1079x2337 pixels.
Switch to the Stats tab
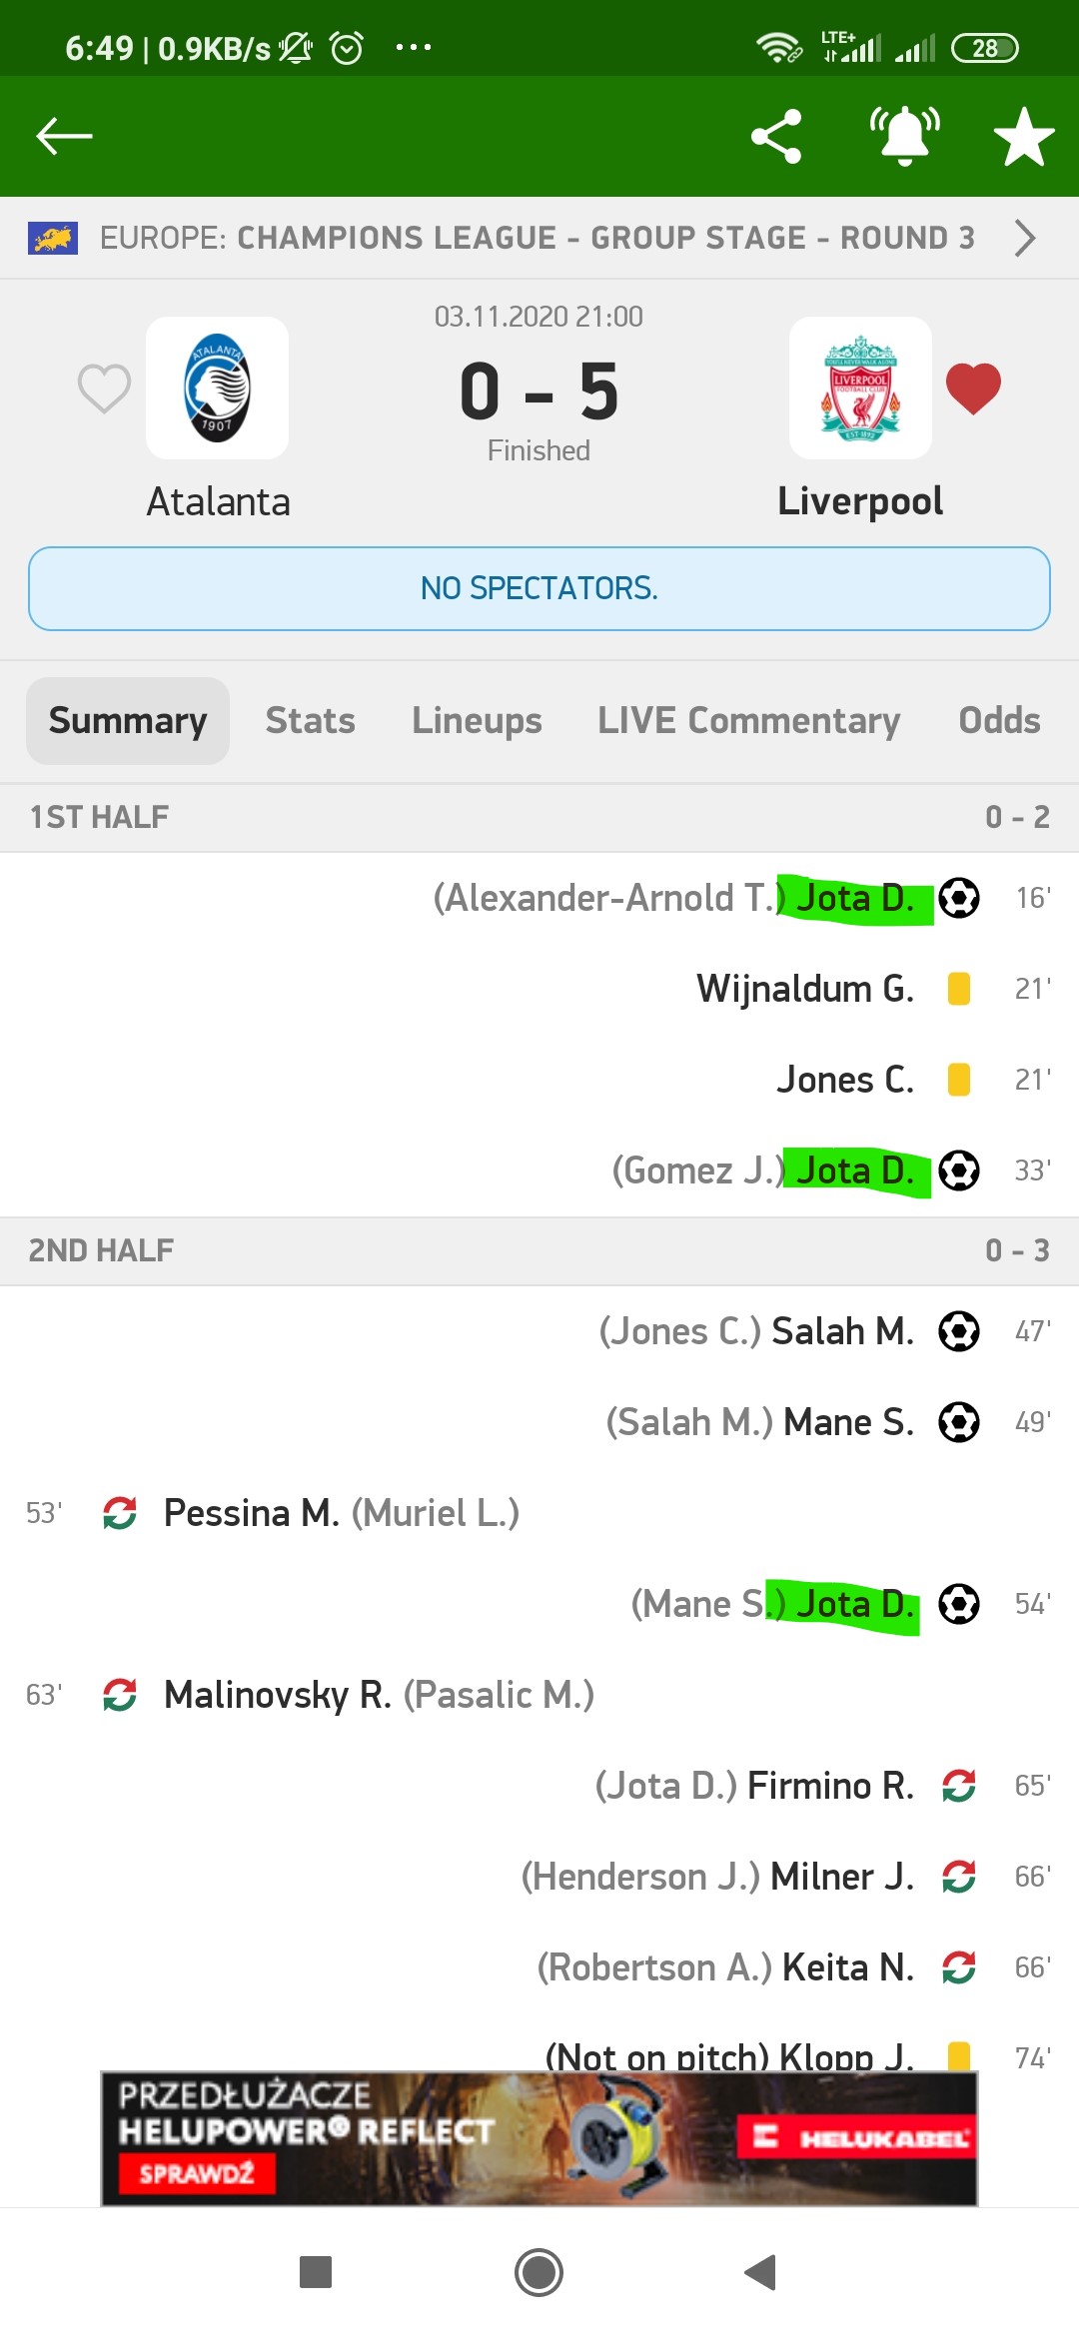[310, 721]
